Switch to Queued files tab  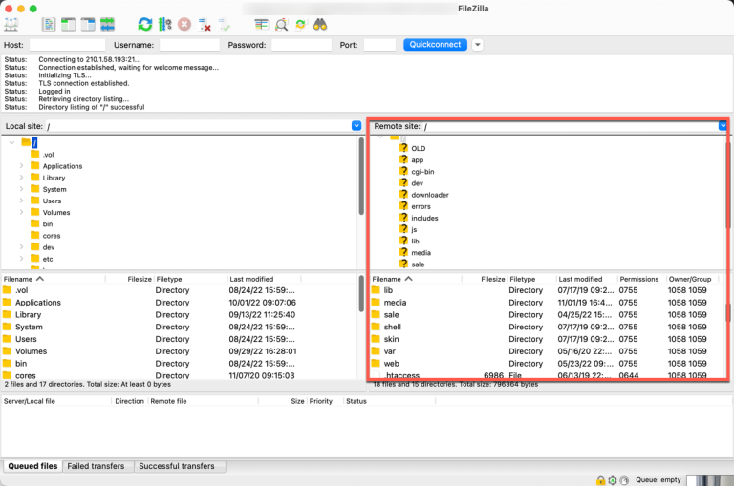click(x=32, y=466)
